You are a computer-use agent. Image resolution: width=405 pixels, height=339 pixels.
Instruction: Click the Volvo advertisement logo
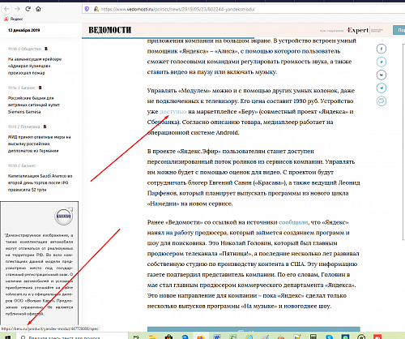coord(64,217)
